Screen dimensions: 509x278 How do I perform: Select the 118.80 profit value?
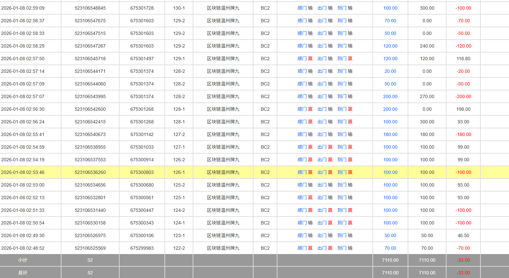(463, 59)
